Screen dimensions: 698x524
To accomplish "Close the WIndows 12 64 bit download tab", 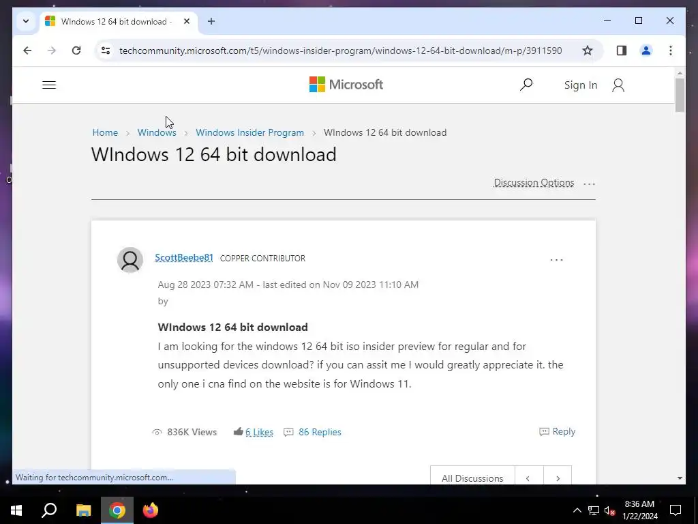I will coord(187,21).
